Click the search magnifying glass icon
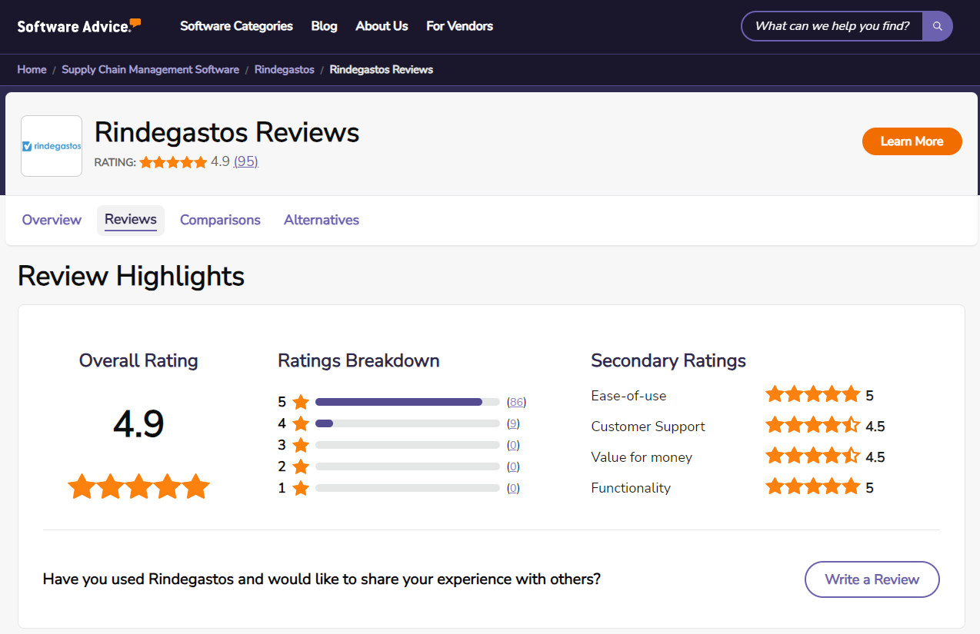980x634 pixels. [x=937, y=25]
